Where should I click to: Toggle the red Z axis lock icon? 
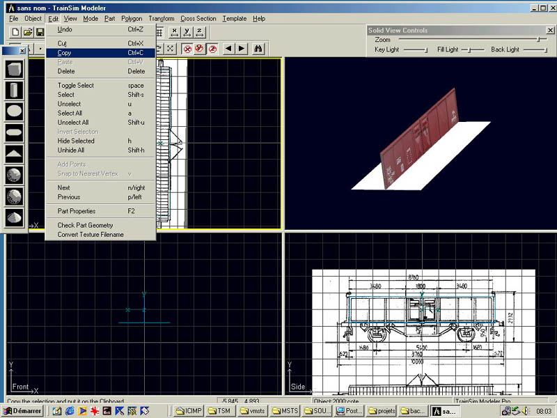click(212, 49)
